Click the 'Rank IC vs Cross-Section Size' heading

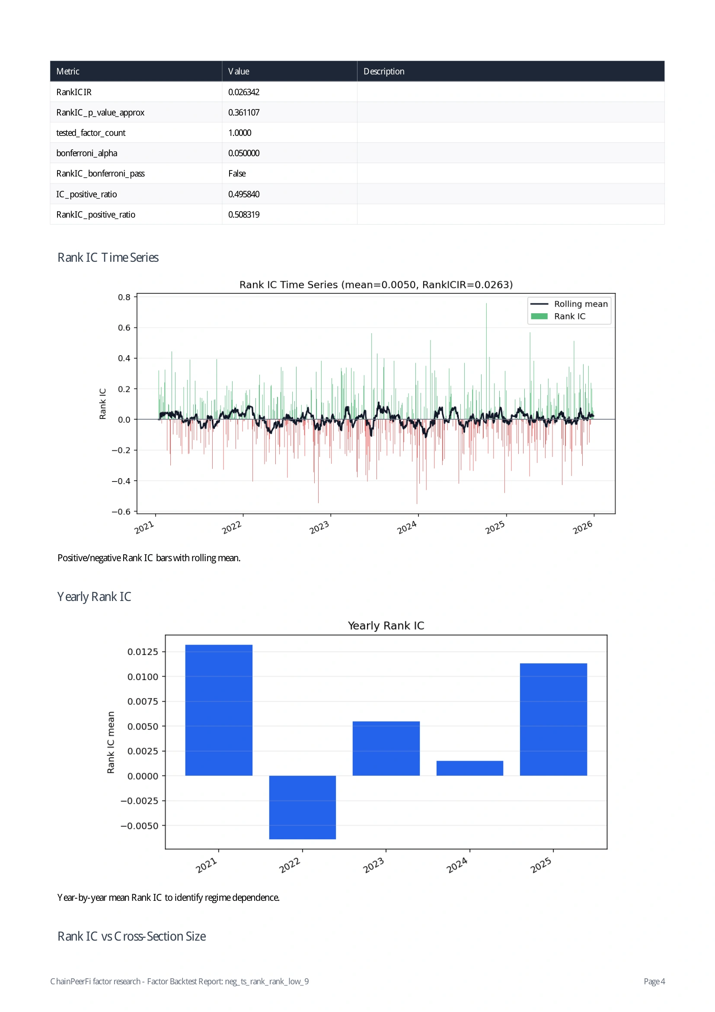pyautogui.click(x=132, y=936)
